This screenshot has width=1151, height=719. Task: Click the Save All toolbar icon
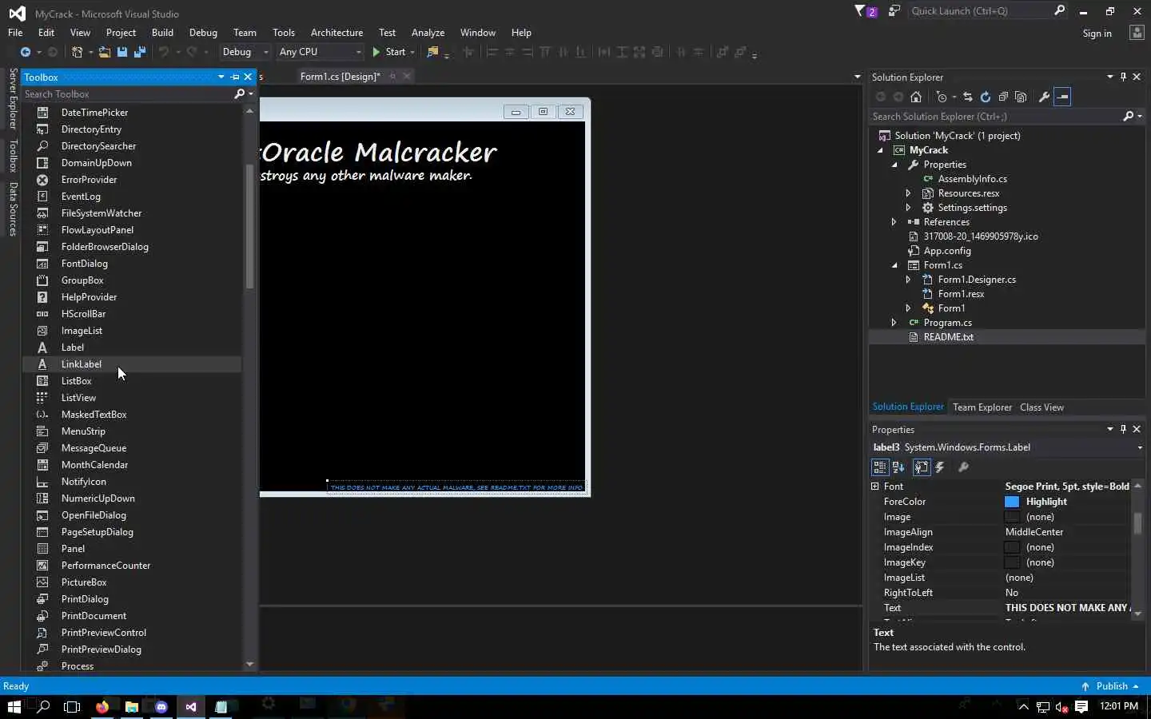pyautogui.click(x=140, y=52)
